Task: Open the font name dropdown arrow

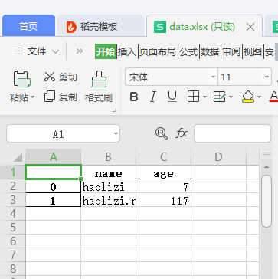Action: tap(213, 77)
